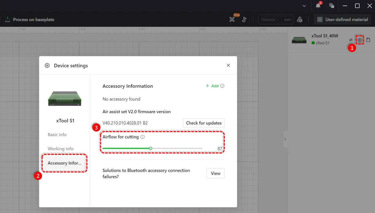Collapse the right side panel arrow
The image size is (375, 213).
[x=285, y=139]
